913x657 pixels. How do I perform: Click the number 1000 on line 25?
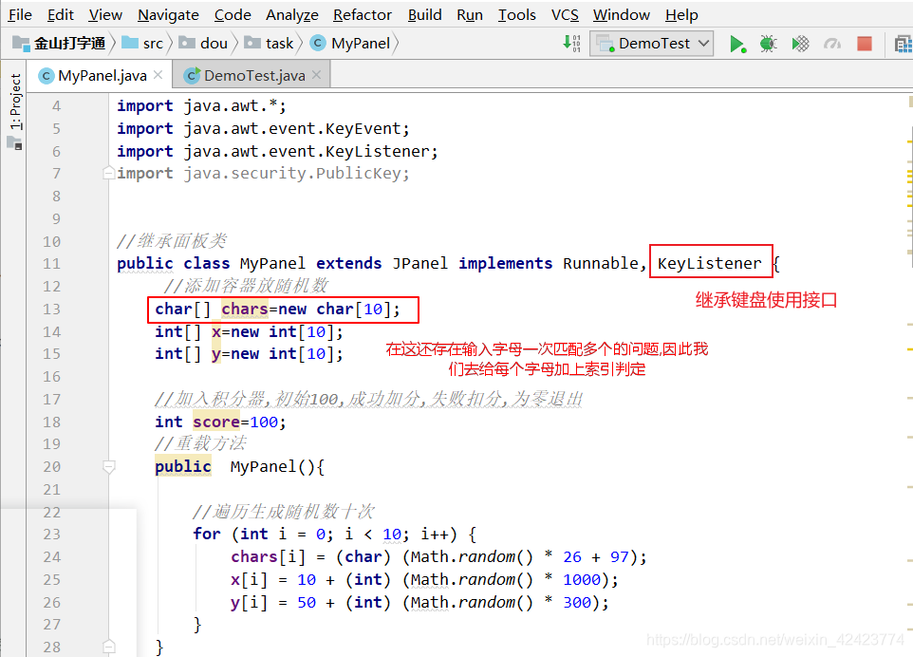pyautogui.click(x=581, y=579)
